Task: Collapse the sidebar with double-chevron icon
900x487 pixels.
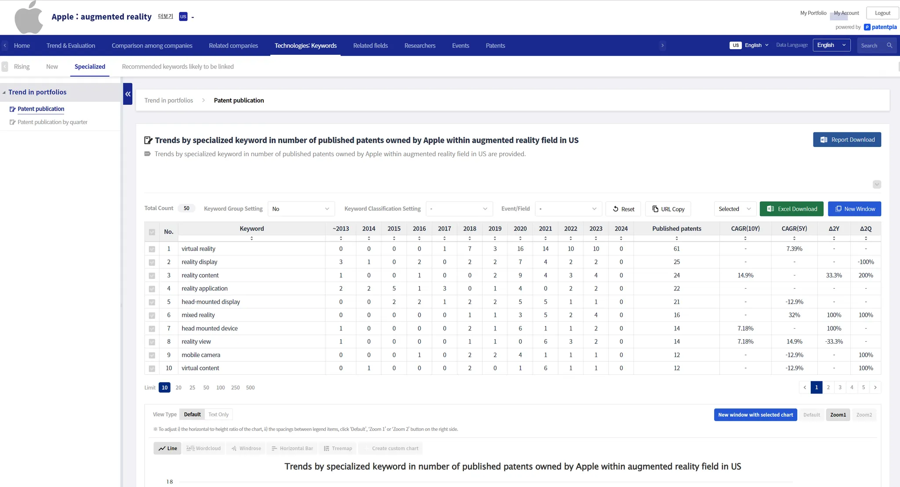Action: (128, 94)
